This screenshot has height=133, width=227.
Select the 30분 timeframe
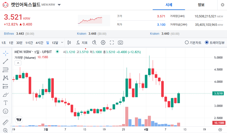click(19, 43)
